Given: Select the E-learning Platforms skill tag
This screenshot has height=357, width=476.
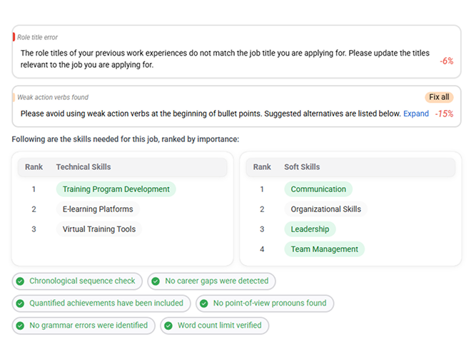Looking at the screenshot, I should (98, 209).
